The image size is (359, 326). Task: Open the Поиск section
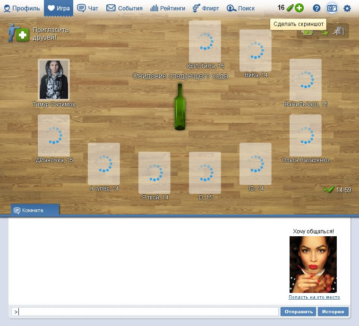pos(241,8)
